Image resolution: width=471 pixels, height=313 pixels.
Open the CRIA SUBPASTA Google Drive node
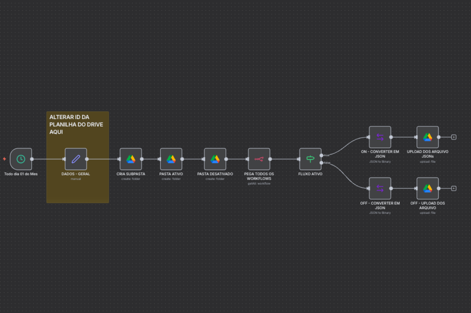click(131, 159)
